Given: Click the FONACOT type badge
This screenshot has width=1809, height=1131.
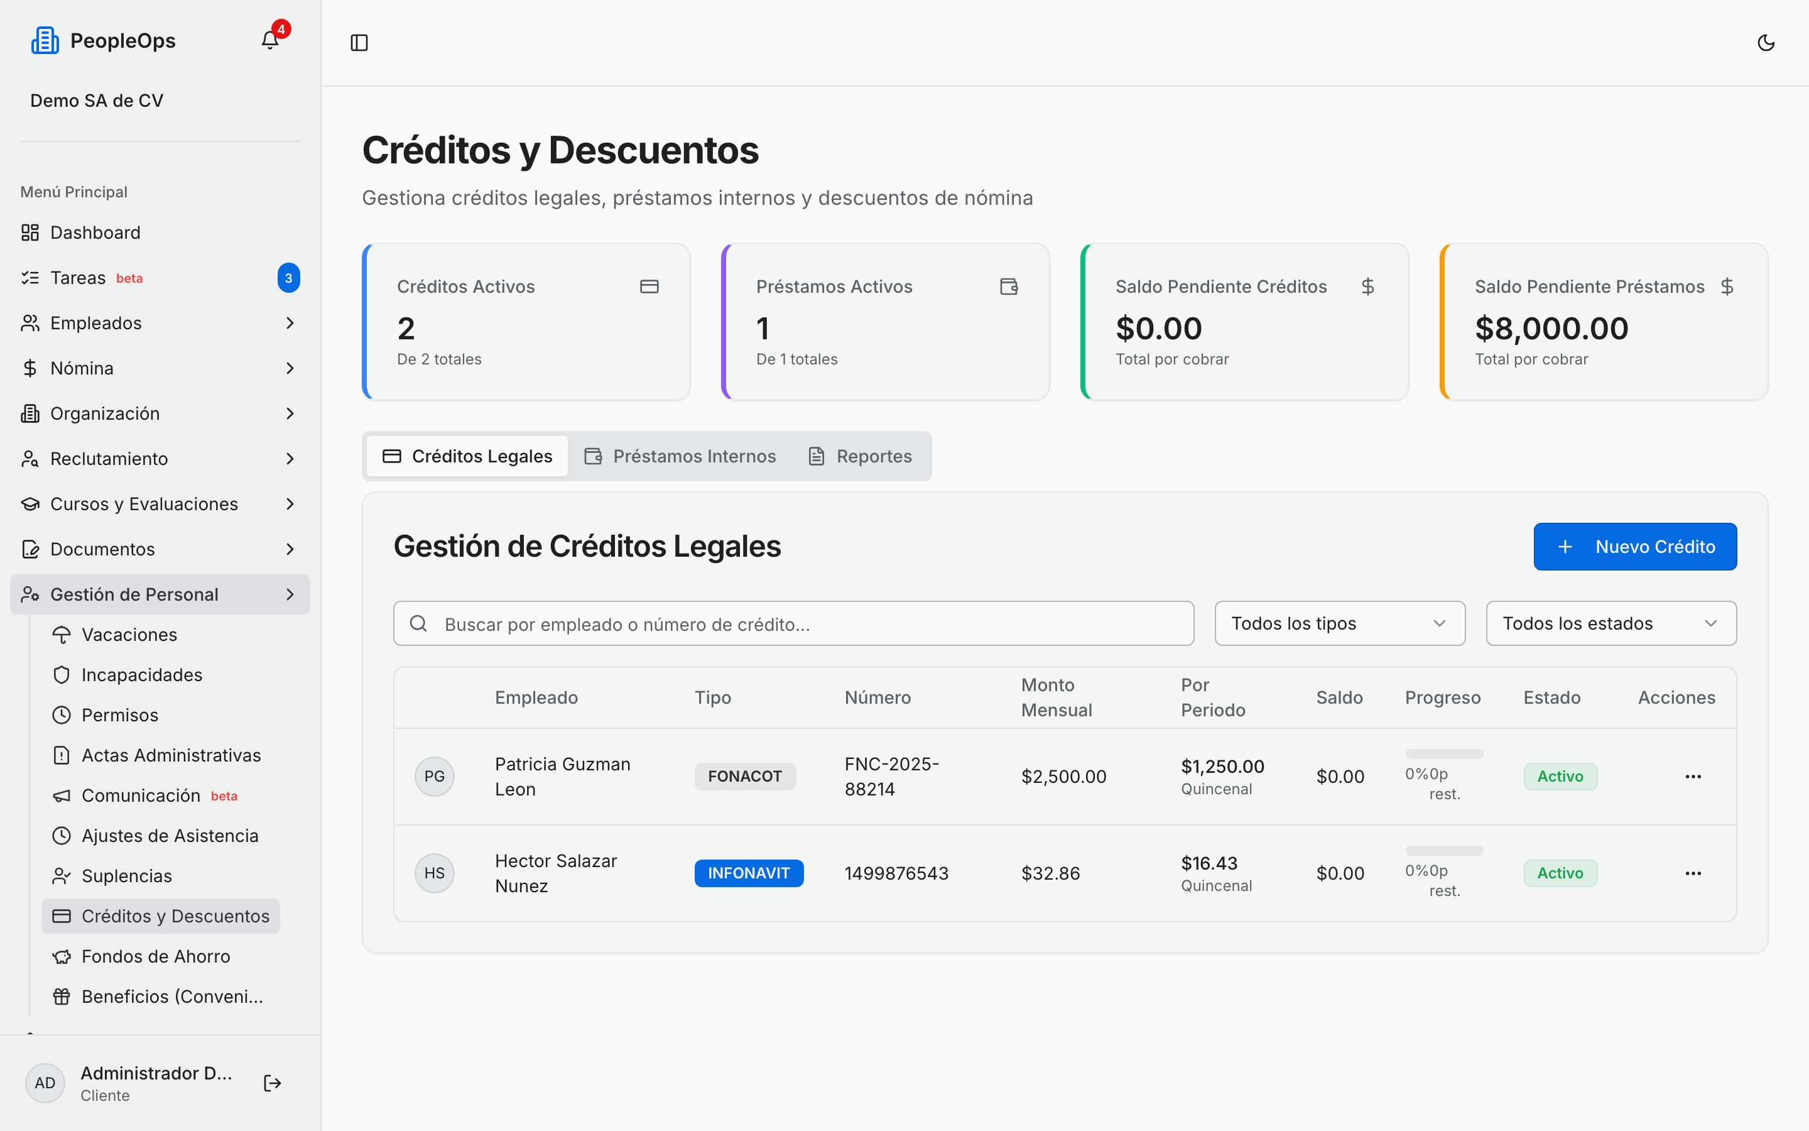Looking at the screenshot, I should (744, 777).
